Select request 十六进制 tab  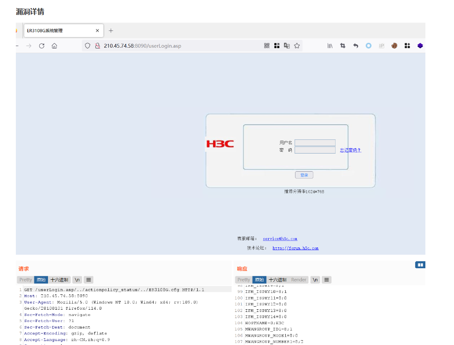pos(59,280)
